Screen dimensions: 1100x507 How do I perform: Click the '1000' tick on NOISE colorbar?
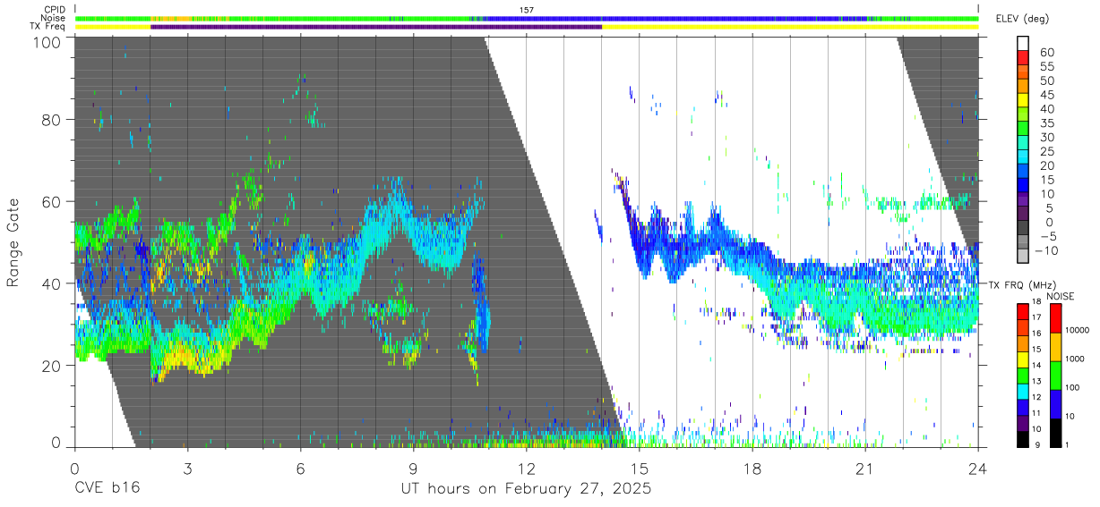click(x=1075, y=359)
